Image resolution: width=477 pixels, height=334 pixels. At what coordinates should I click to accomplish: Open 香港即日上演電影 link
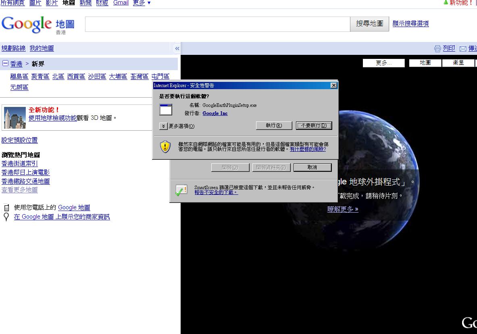25,172
